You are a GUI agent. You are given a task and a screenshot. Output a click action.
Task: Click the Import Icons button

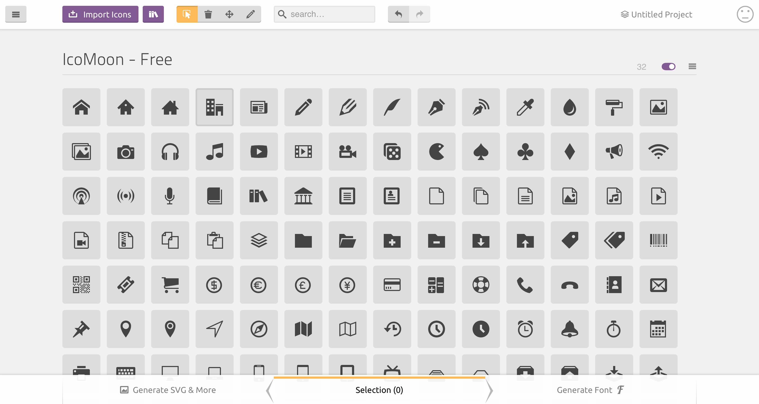(100, 14)
